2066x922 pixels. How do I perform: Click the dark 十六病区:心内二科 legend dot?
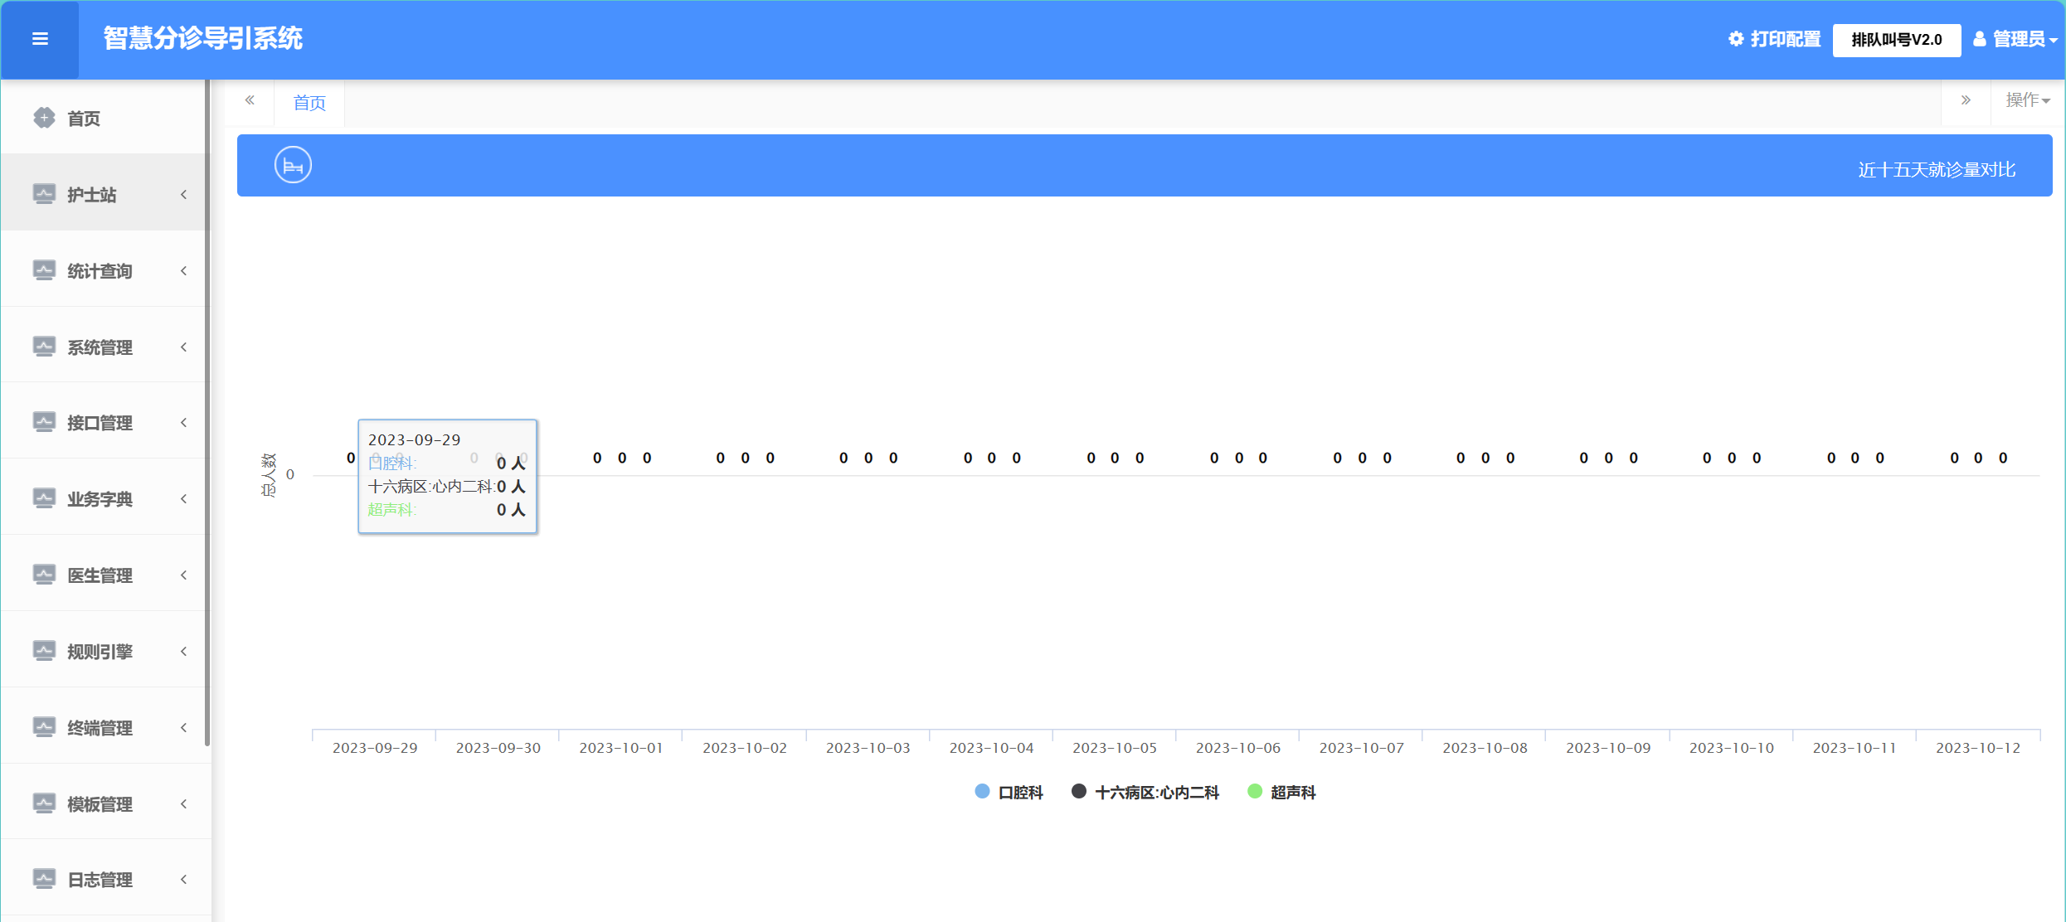1079,791
